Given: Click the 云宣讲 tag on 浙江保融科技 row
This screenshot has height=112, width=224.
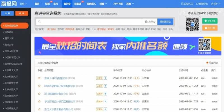Looking at the screenshot, I should (x=100, y=94).
